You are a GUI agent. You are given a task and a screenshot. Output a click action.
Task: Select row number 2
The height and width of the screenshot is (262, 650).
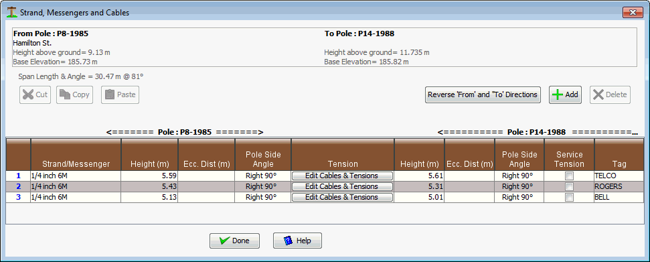(18, 187)
